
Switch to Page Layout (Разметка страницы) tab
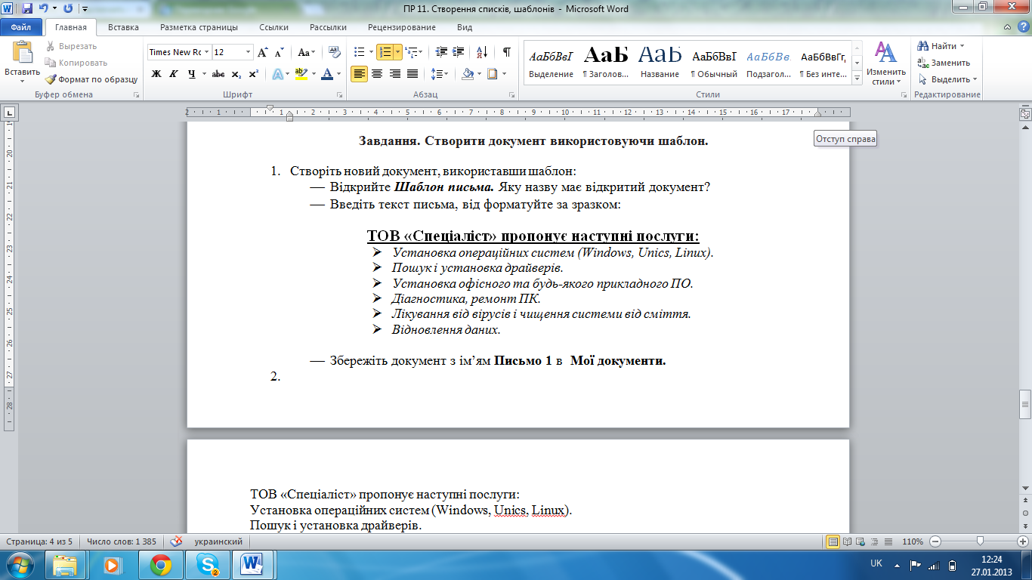coord(198,27)
